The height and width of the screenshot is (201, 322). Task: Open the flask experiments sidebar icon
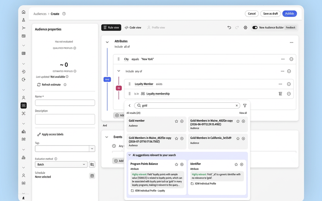pos(24,20)
